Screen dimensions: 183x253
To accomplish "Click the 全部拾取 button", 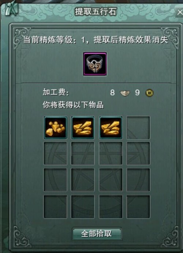I will pos(97,234).
